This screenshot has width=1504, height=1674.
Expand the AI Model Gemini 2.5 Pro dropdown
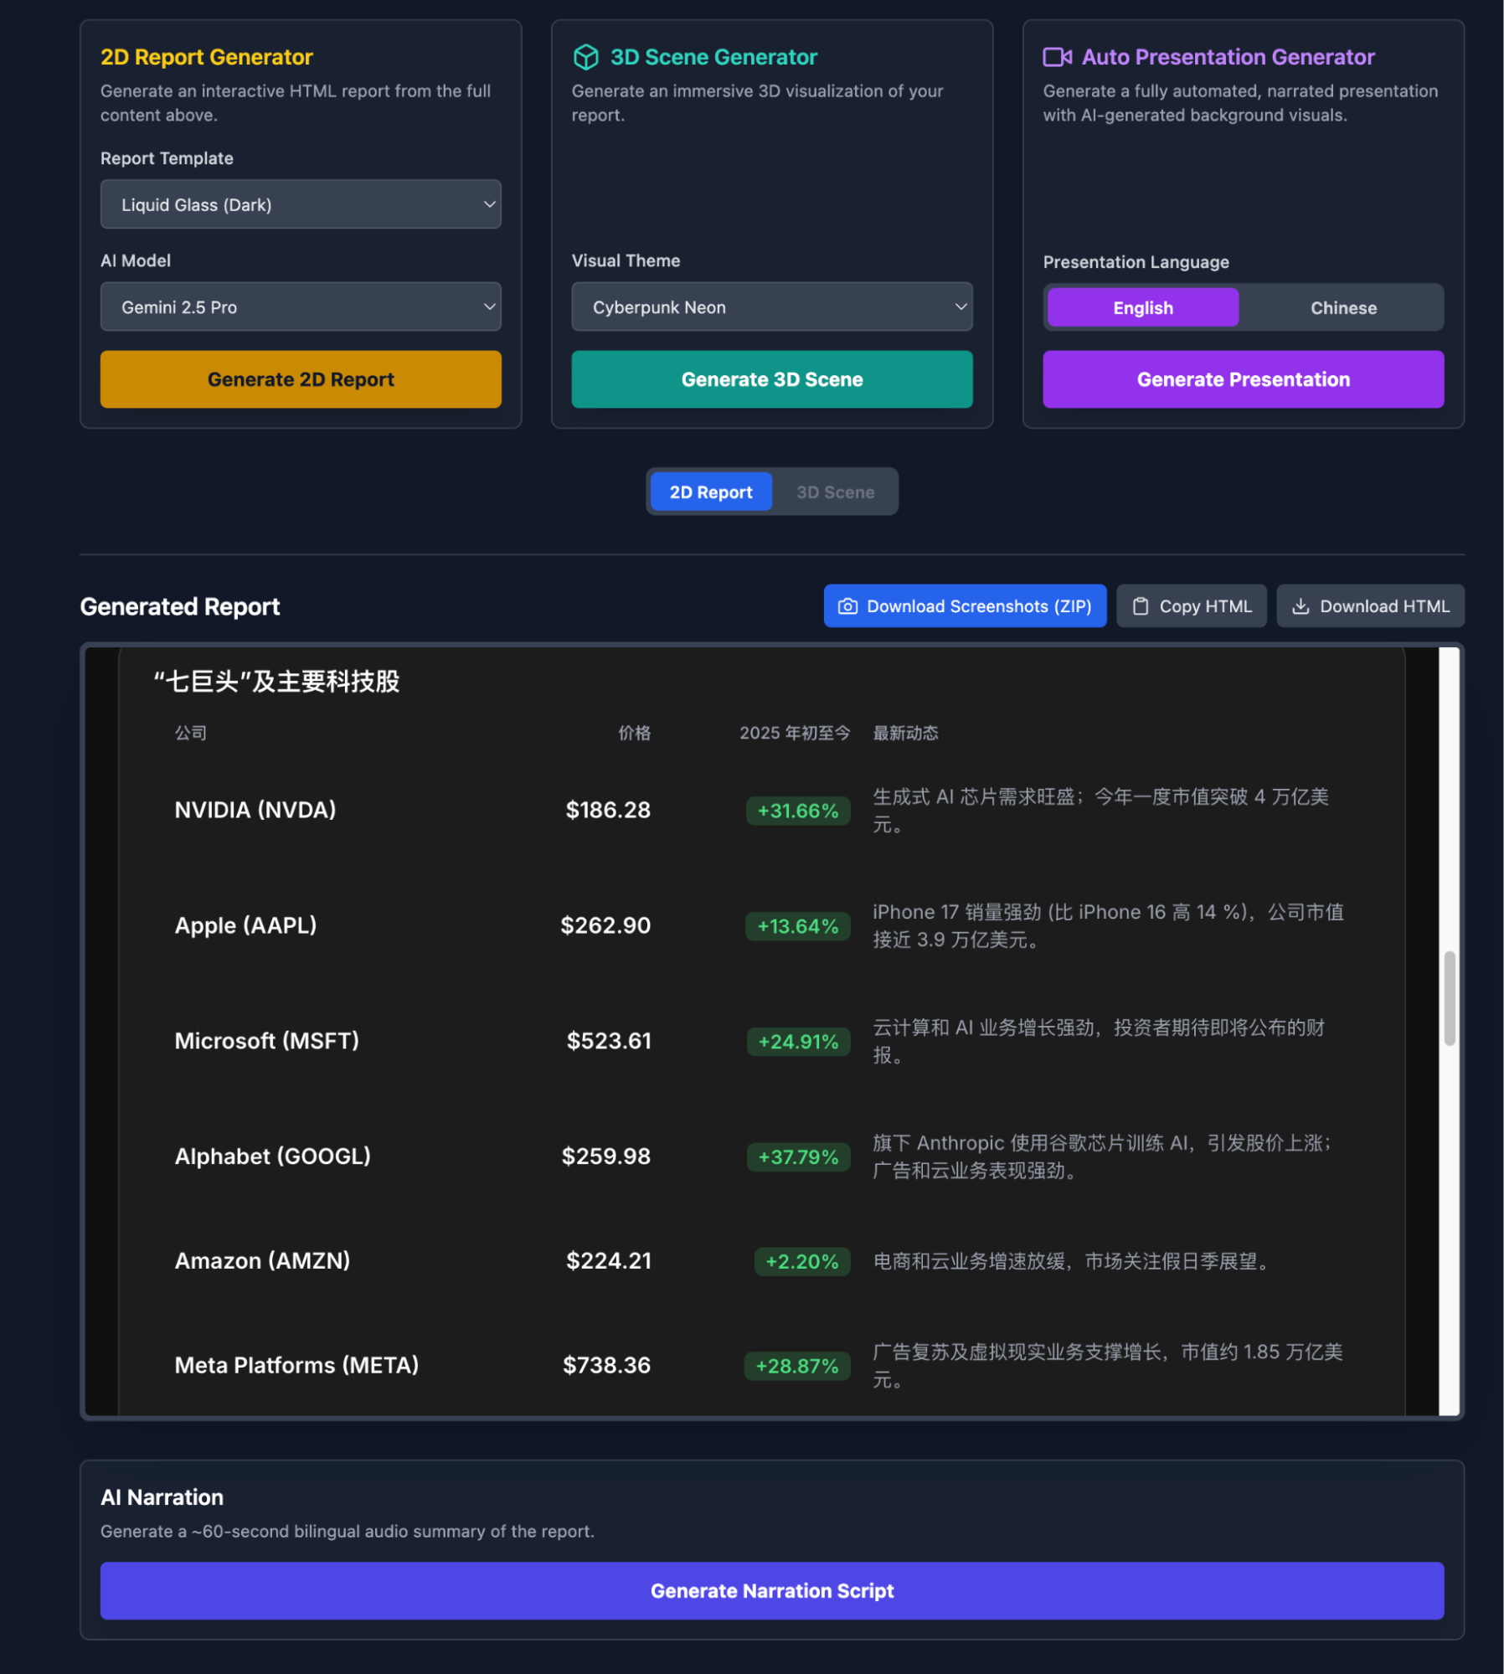point(301,307)
